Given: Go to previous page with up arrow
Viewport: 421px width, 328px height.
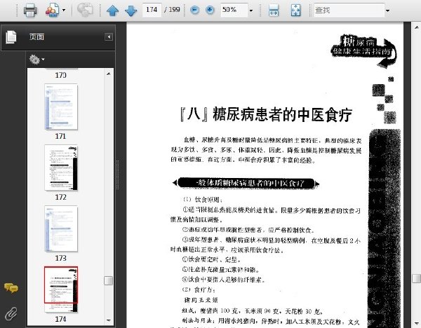Looking at the screenshot, I should pyautogui.click(x=112, y=11).
